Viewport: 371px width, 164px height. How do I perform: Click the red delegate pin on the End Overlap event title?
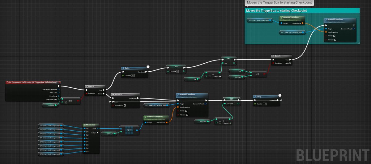pos(59,82)
